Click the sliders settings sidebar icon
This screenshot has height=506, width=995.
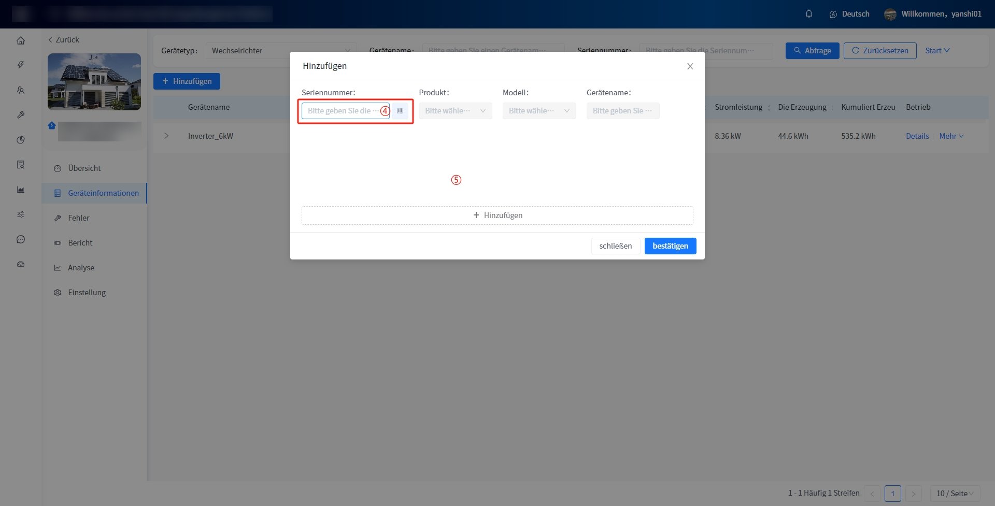tap(21, 214)
